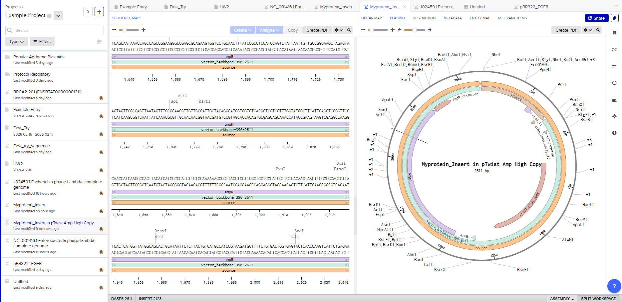Click the plus icon to create a new item

tap(99, 12)
